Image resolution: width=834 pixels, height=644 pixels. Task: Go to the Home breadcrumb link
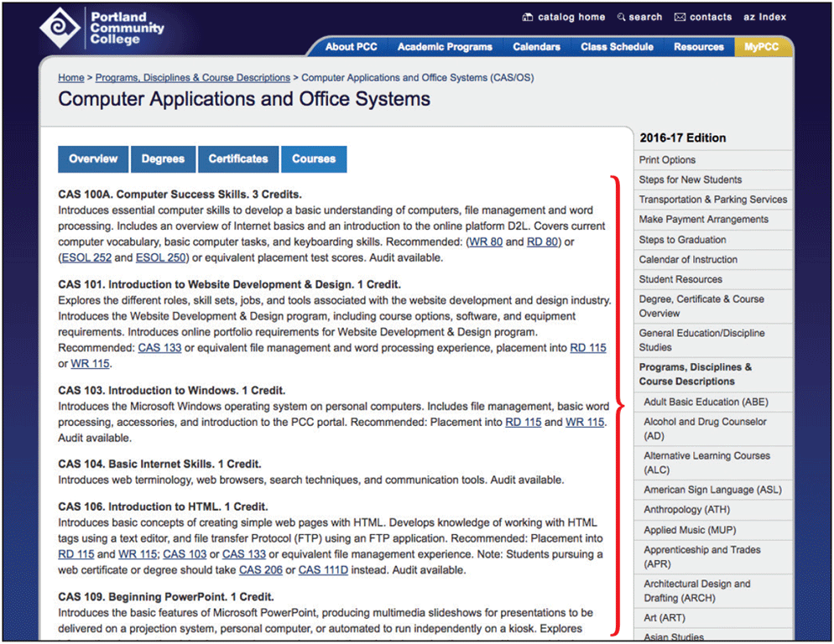(71, 78)
